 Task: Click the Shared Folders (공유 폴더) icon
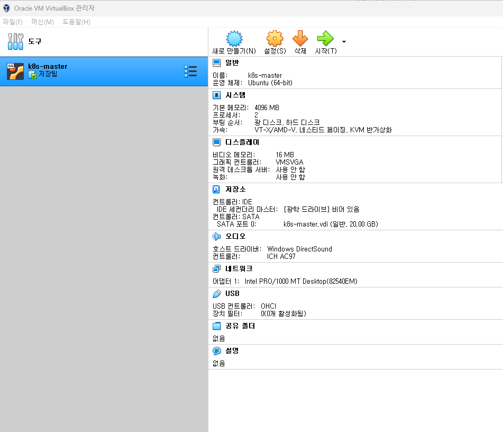pos(217,326)
